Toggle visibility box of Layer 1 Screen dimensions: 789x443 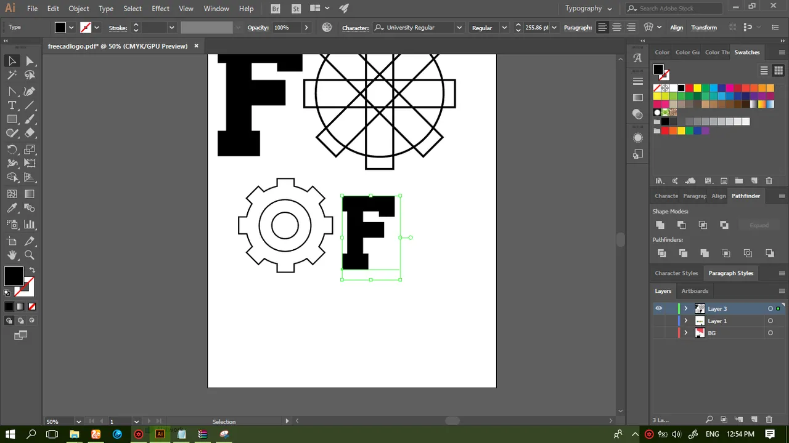tap(659, 321)
